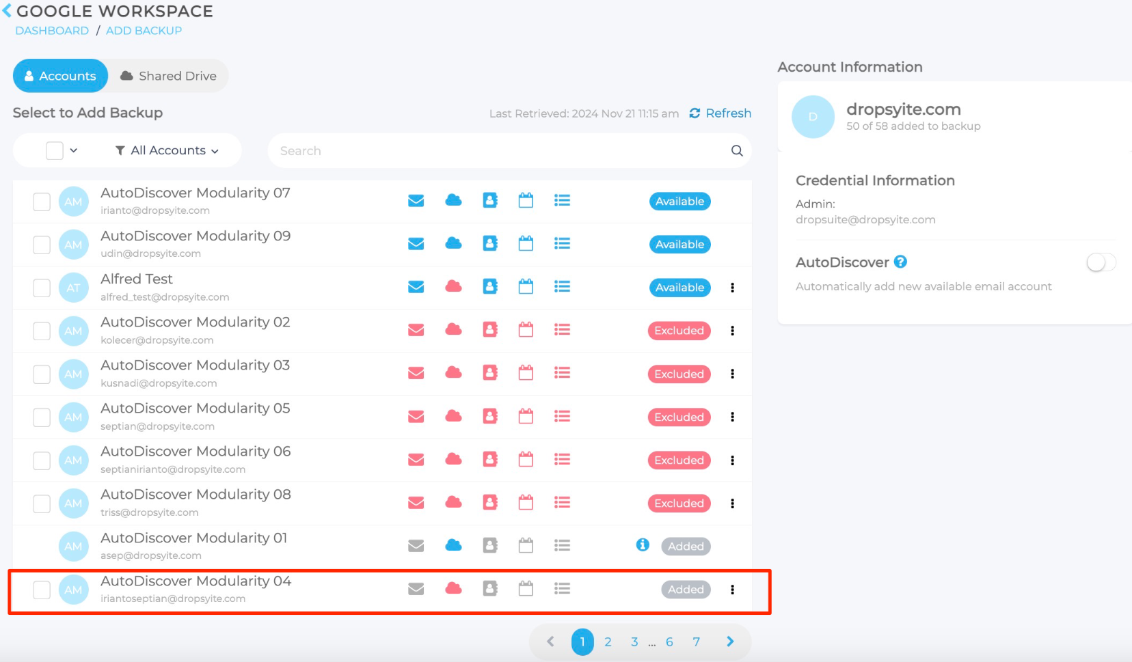
Task: Expand the All Accounts filter dropdown
Action: (167, 150)
